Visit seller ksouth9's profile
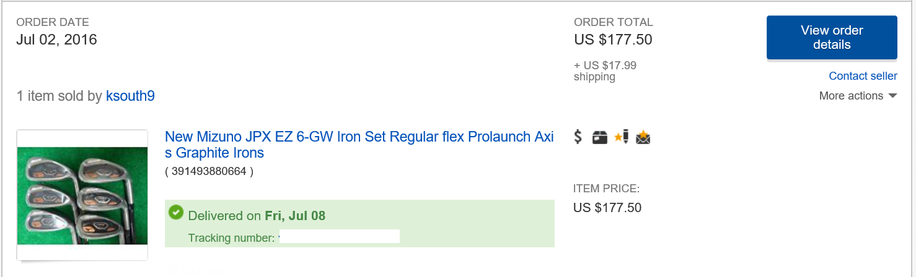Image resolution: width=916 pixels, height=277 pixels. pyautogui.click(x=130, y=96)
